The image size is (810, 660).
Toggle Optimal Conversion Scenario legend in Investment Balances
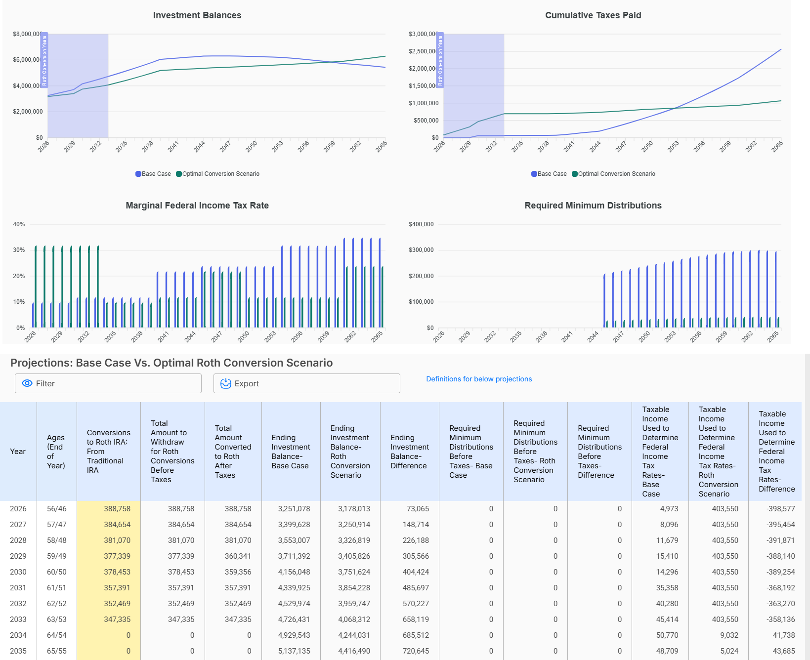pos(217,174)
